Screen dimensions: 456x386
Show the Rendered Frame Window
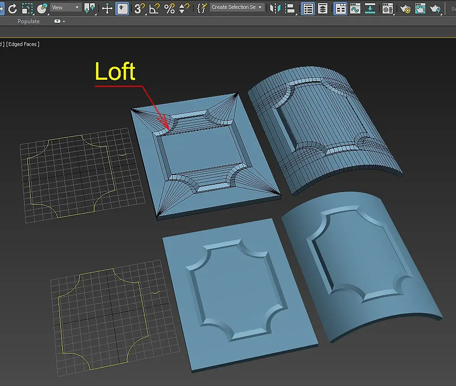[x=420, y=8]
